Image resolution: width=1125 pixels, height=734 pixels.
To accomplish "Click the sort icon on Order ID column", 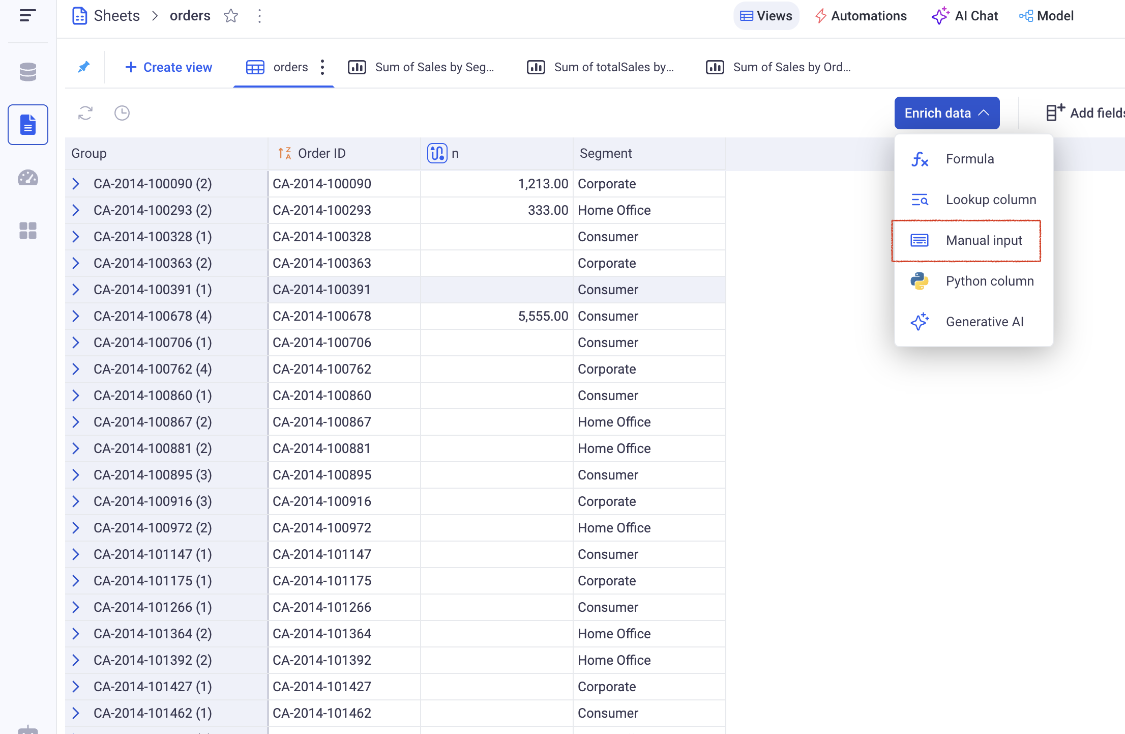I will (x=284, y=153).
